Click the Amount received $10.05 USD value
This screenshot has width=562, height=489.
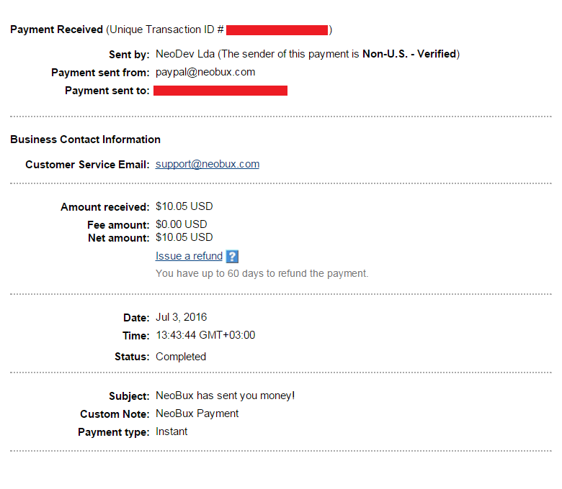(184, 206)
